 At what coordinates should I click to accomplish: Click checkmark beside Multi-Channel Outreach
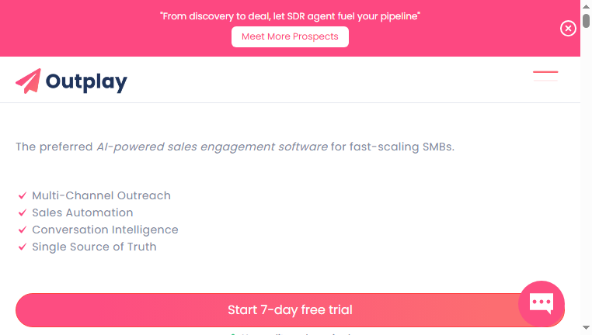[23, 195]
